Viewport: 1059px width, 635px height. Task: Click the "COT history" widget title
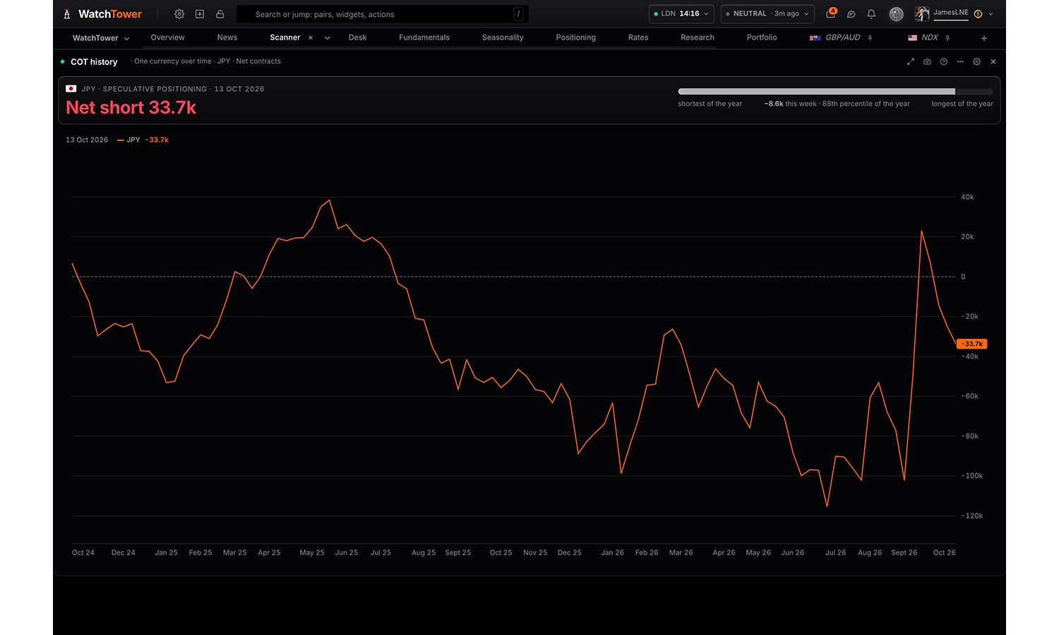click(94, 62)
